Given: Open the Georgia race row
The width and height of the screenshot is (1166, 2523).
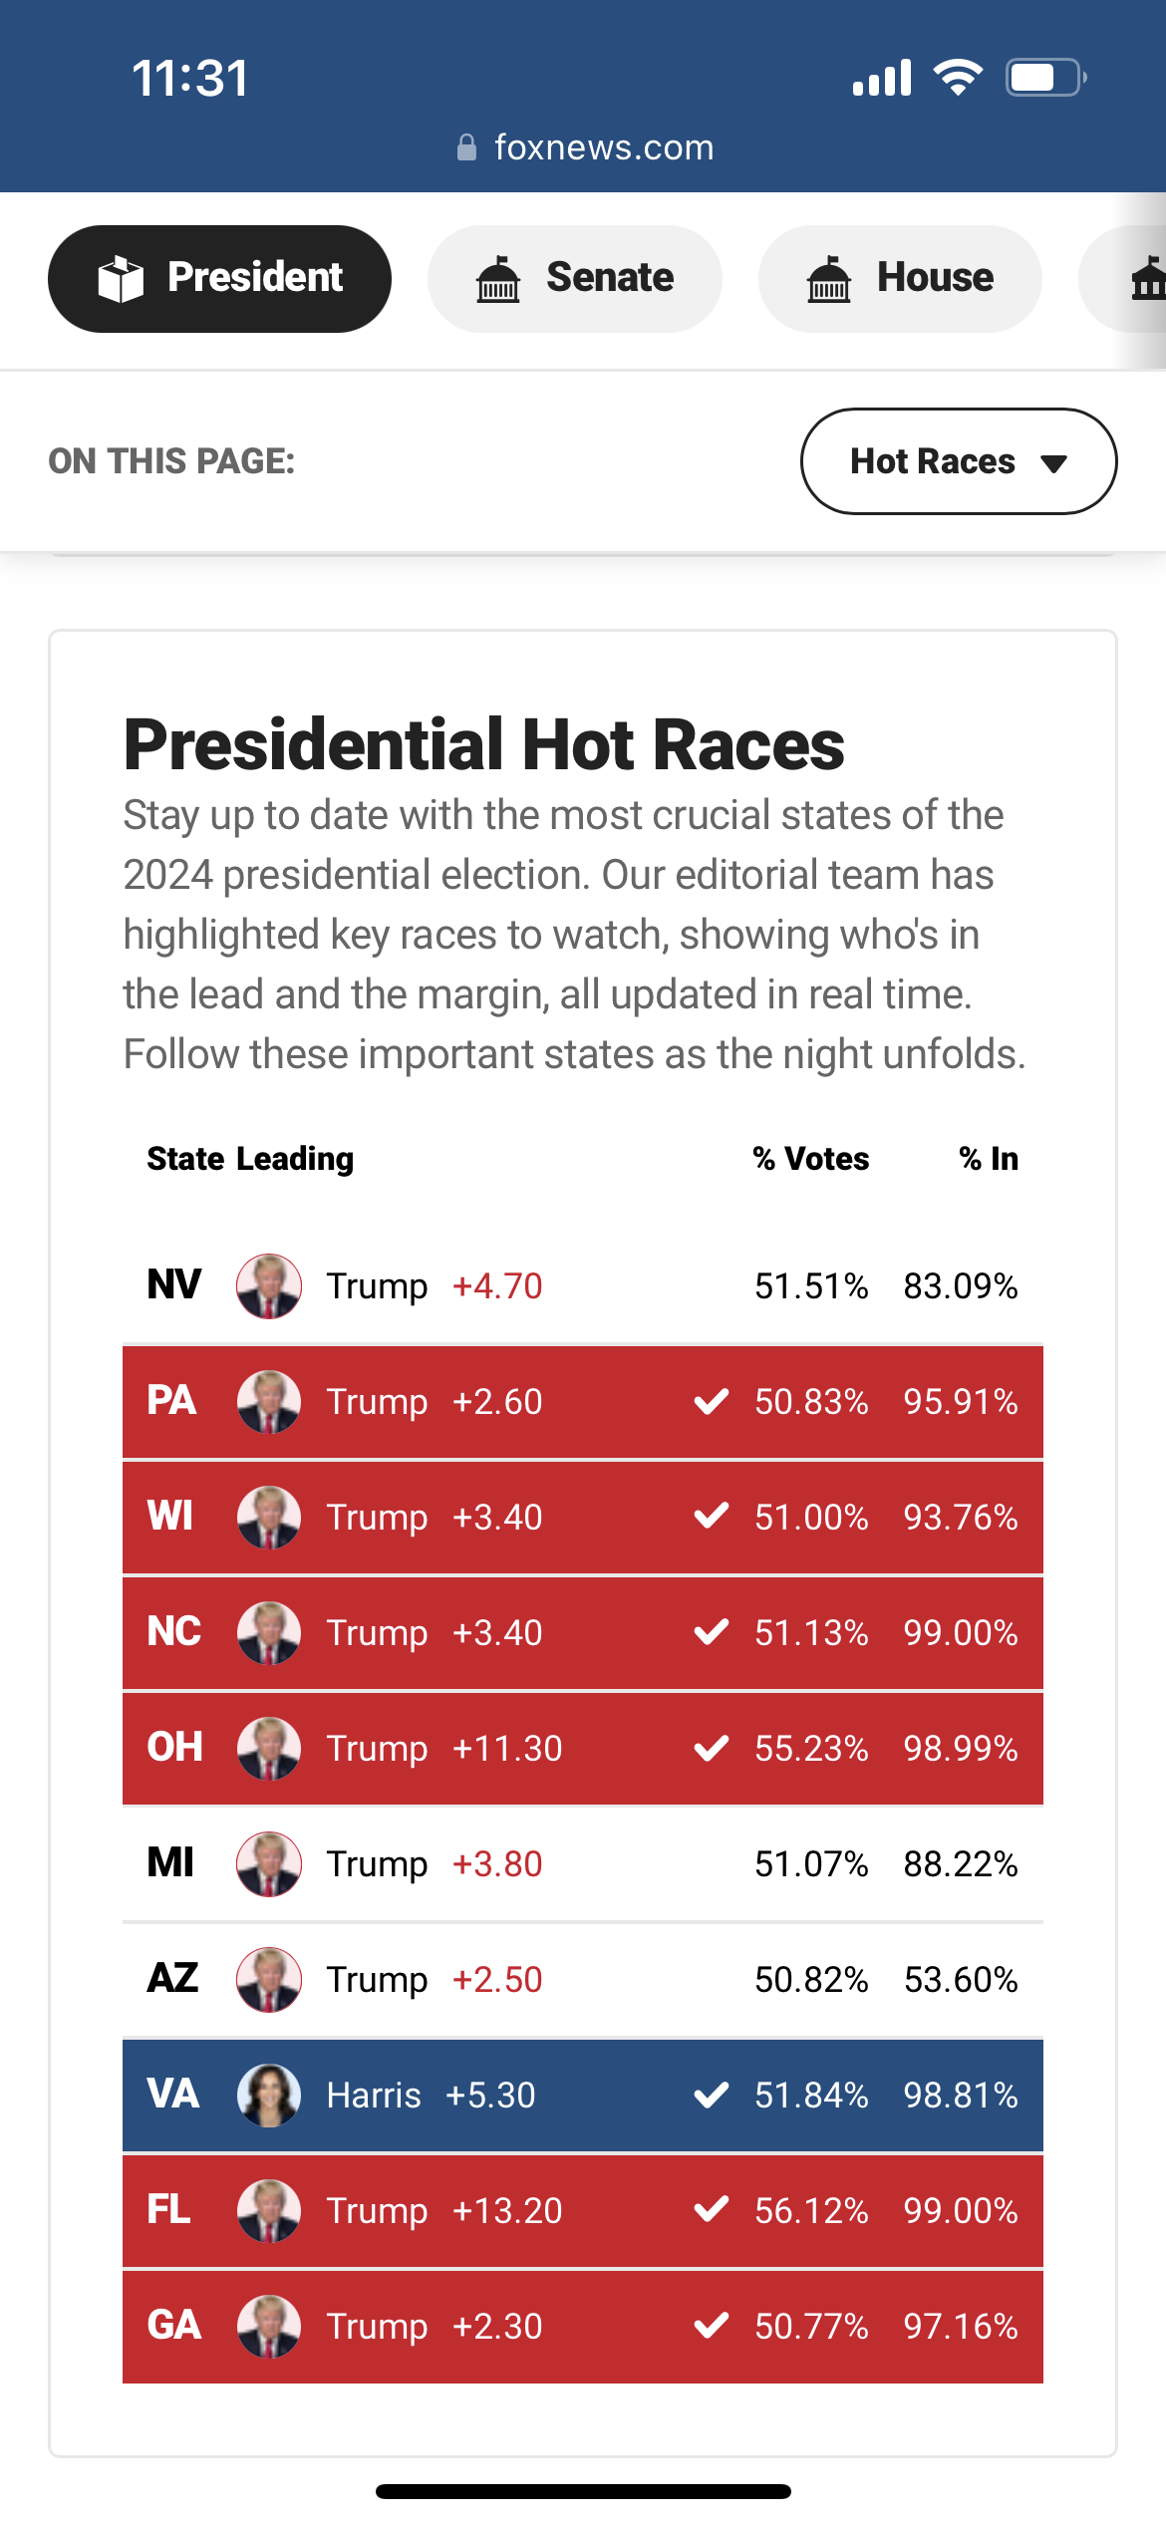Looking at the screenshot, I should (x=582, y=2326).
